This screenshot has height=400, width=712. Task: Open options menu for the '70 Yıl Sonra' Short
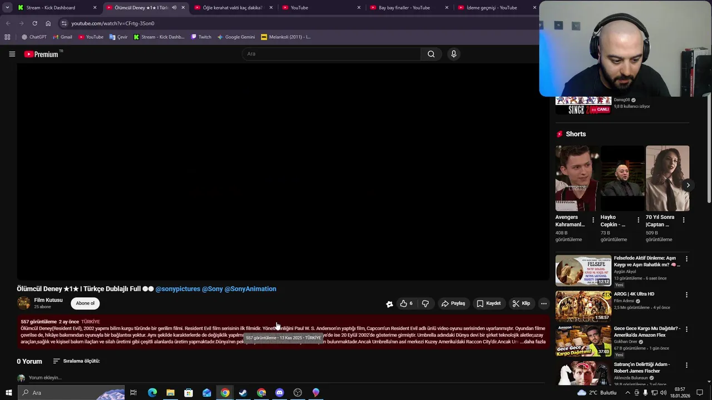tap(683, 220)
